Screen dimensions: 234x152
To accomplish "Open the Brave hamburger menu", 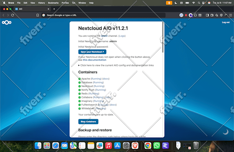I will pos(231,15).
